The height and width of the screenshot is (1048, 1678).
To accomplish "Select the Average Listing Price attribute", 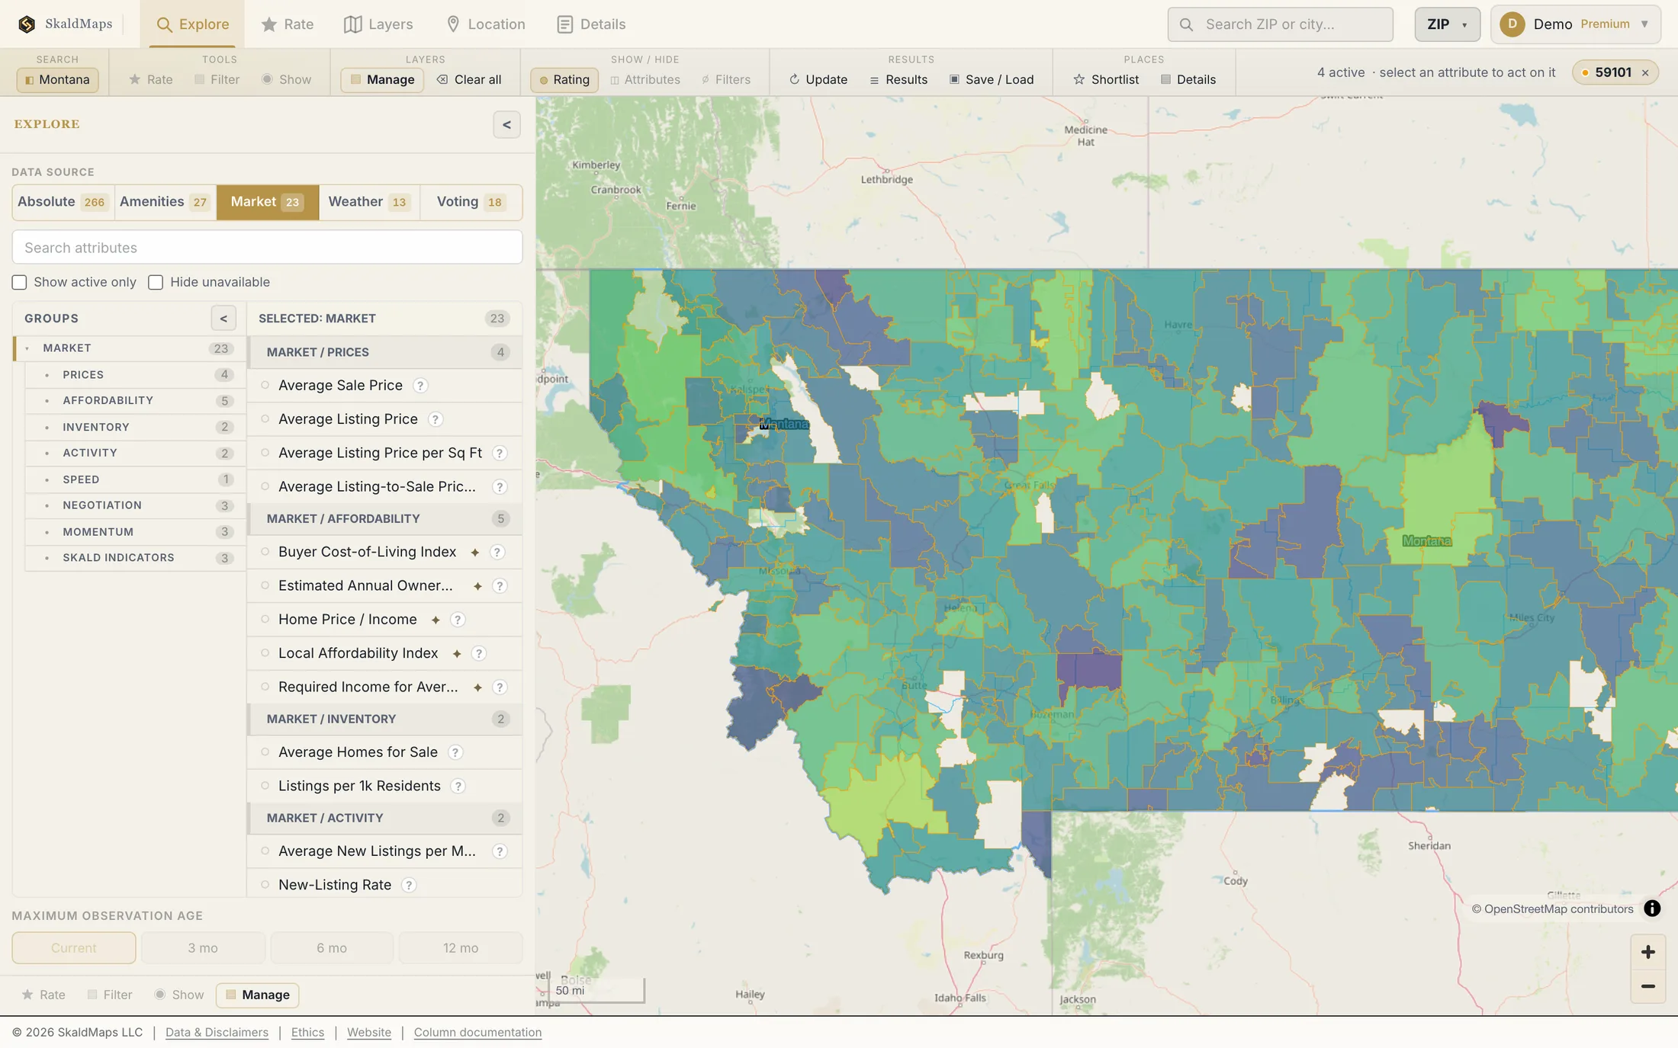I will (384, 419).
